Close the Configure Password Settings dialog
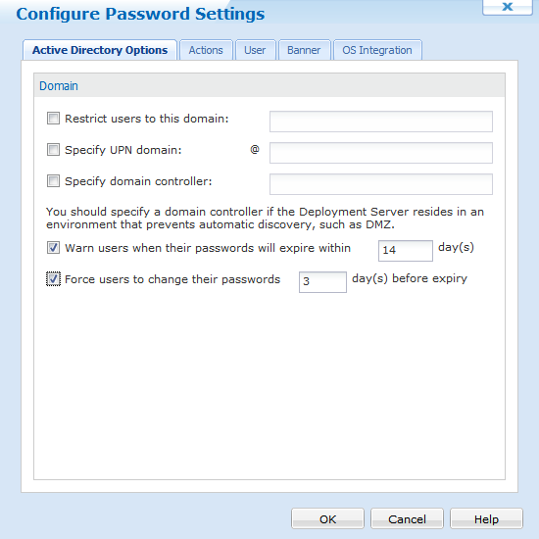The image size is (539, 539). click(507, 7)
